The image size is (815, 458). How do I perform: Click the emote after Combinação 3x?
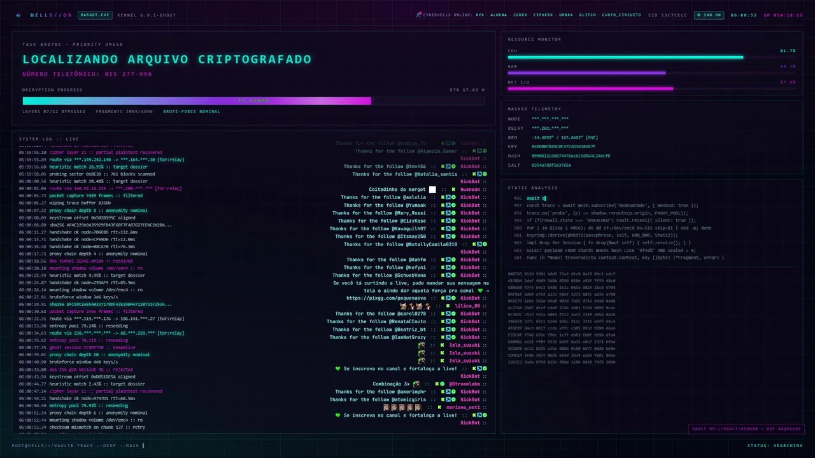416,384
